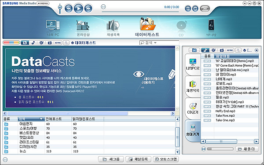Sort by 제목 column header dropdown
The width and height of the screenshot is (264, 165).
[x=31, y=119]
